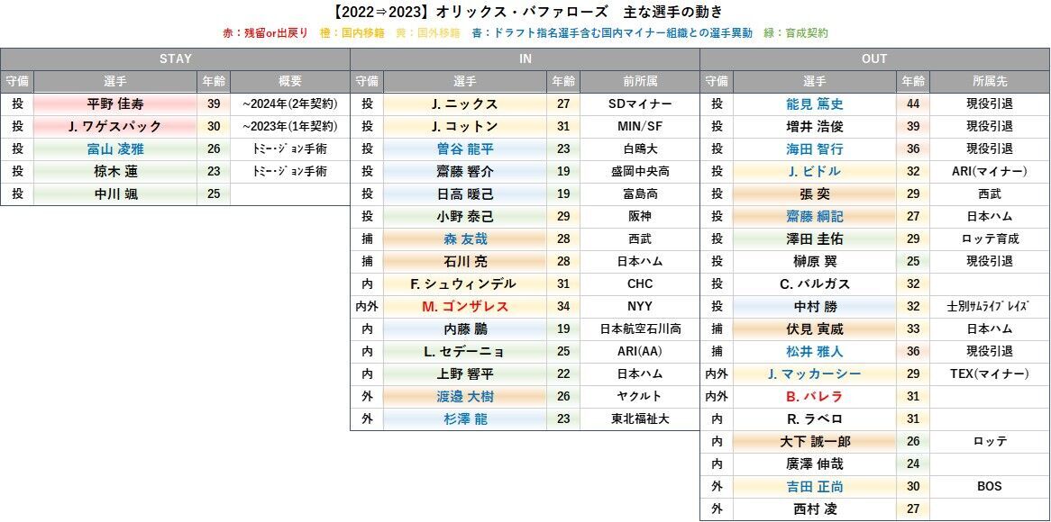Select cell 張 奕
Viewport: 1051px width, 522px height.
click(815, 194)
